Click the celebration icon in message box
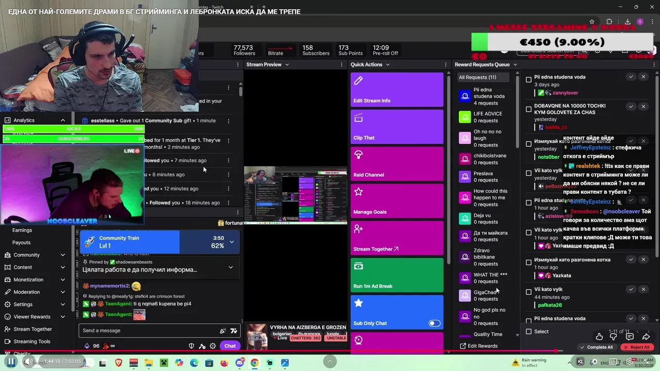 pos(223,331)
